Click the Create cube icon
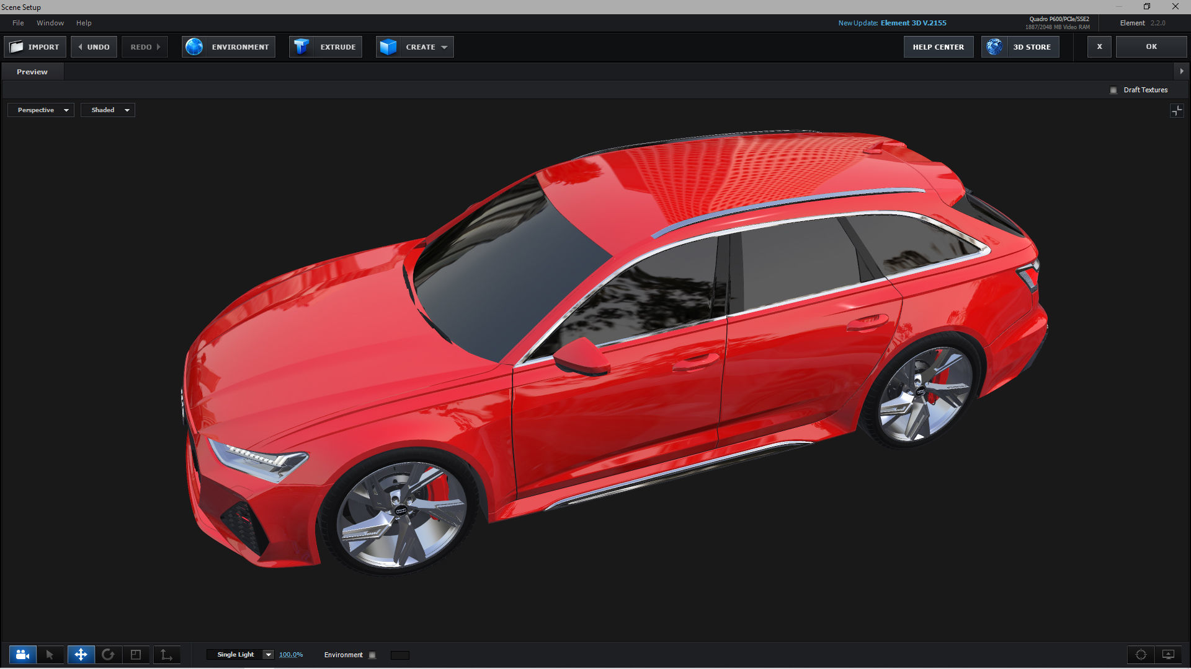 [388, 47]
